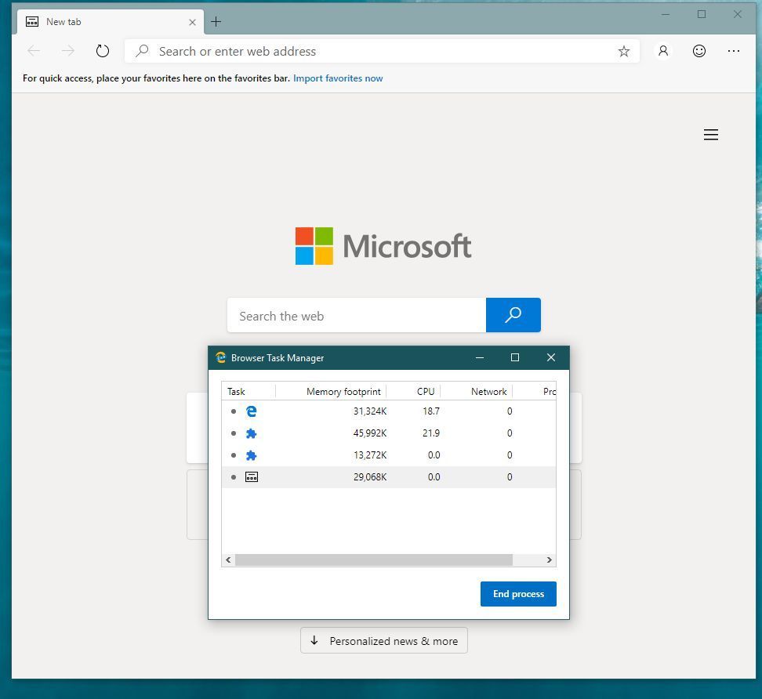Select the New tab tab
This screenshot has height=699, width=762.
point(111,22)
